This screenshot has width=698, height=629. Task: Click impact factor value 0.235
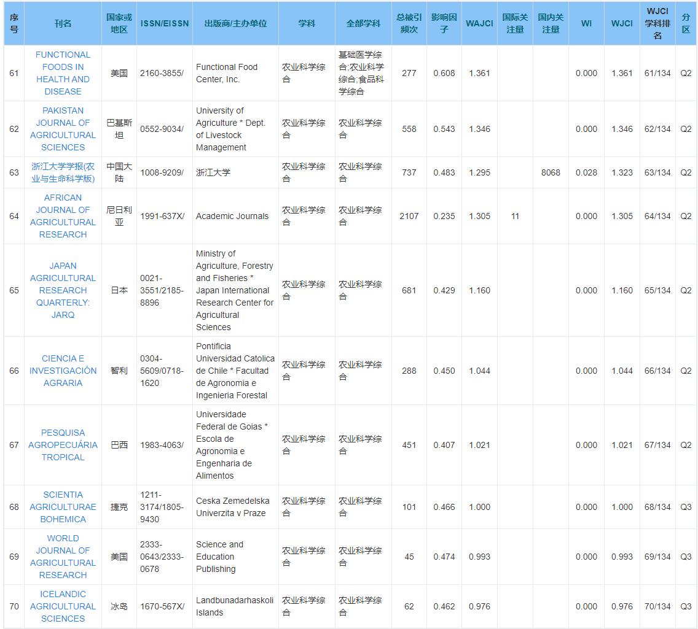(444, 216)
